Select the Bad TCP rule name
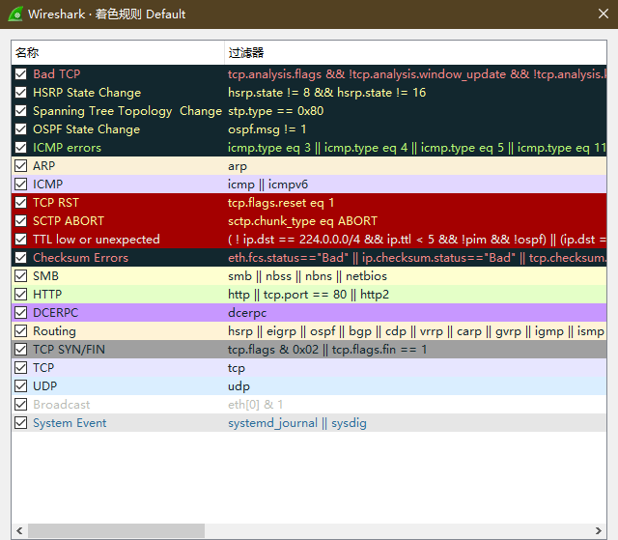The image size is (618, 540). tap(57, 74)
